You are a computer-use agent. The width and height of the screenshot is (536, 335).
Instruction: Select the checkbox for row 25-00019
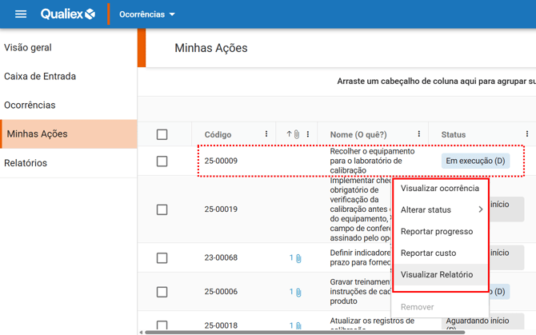[162, 209]
